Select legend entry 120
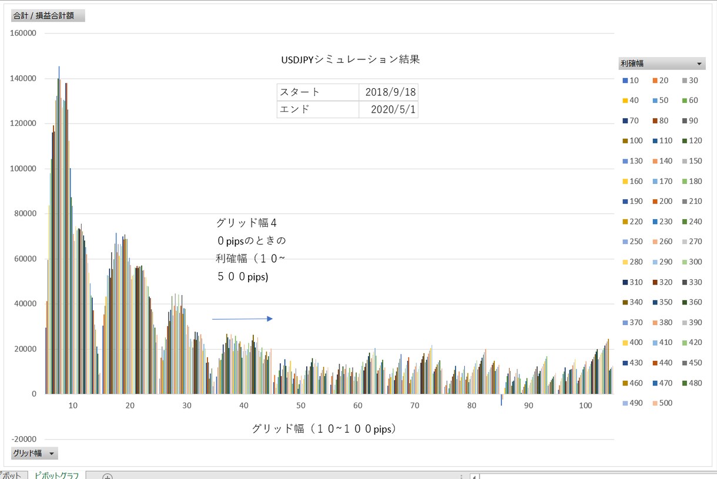 tap(692, 141)
